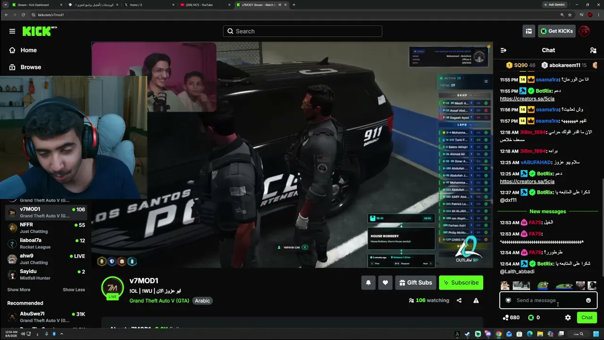Click the abokareem11 top gifter entry
The height and width of the screenshot is (340, 604).
(564, 65)
